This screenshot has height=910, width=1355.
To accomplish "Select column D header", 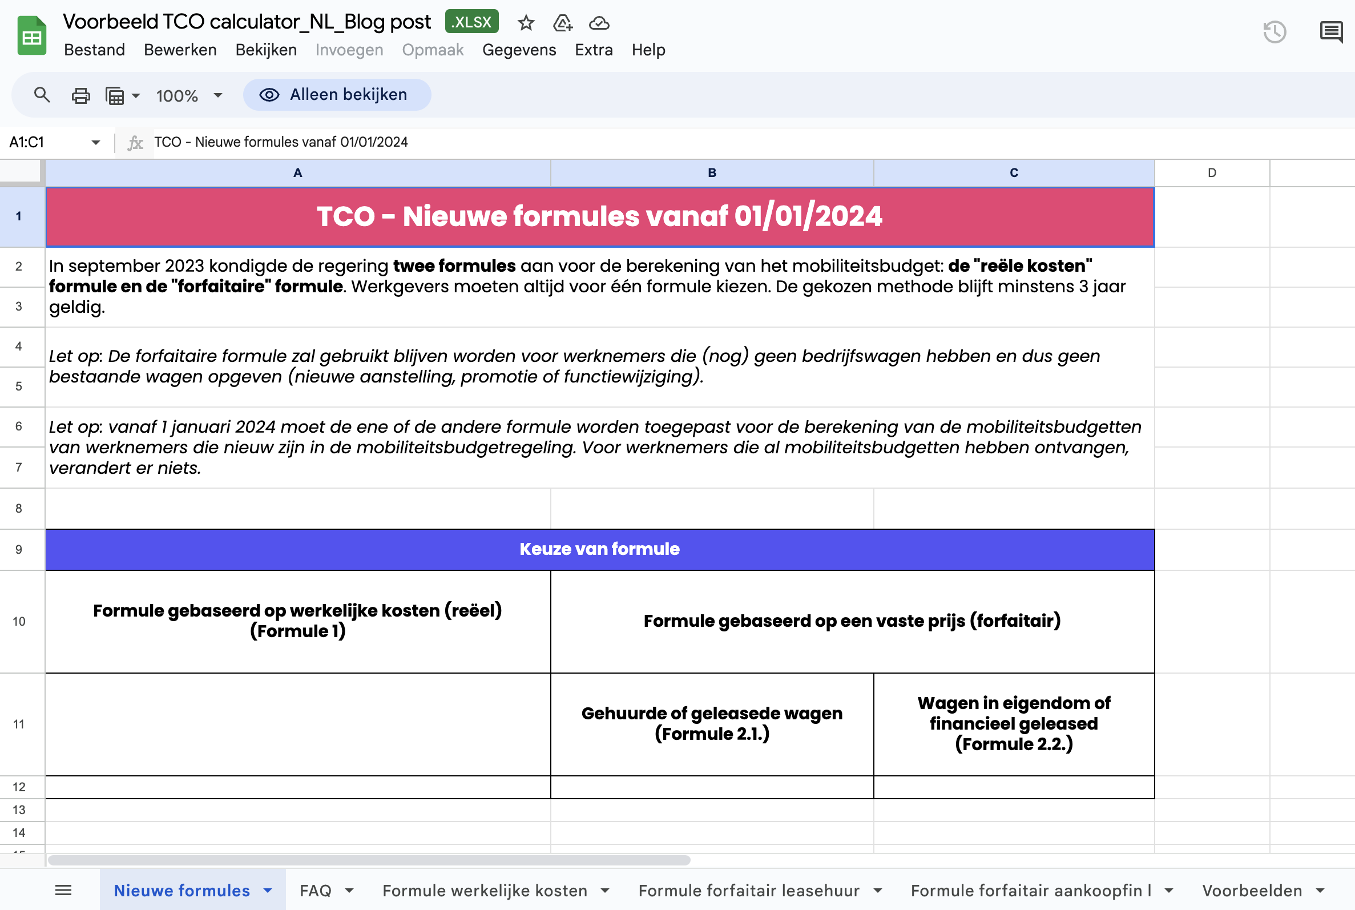I will click(1212, 173).
